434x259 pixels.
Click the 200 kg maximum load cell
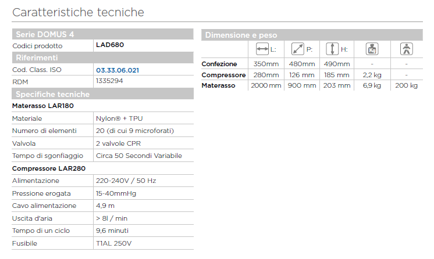pyautogui.click(x=406, y=86)
